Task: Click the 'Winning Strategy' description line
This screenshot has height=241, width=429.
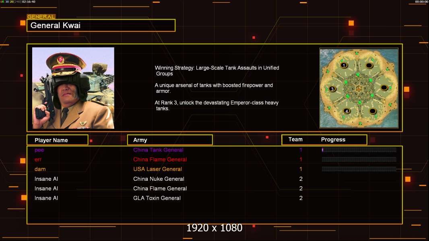Action: pyautogui.click(x=217, y=71)
